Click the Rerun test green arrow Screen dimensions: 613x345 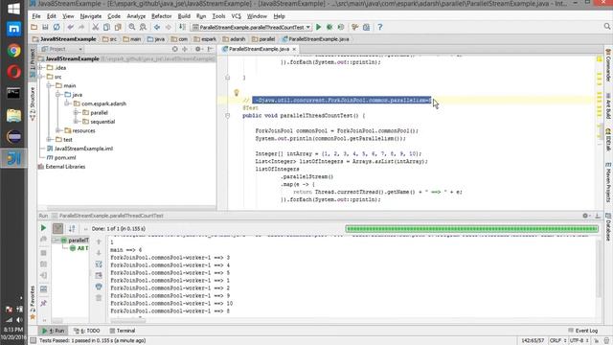(x=43, y=228)
